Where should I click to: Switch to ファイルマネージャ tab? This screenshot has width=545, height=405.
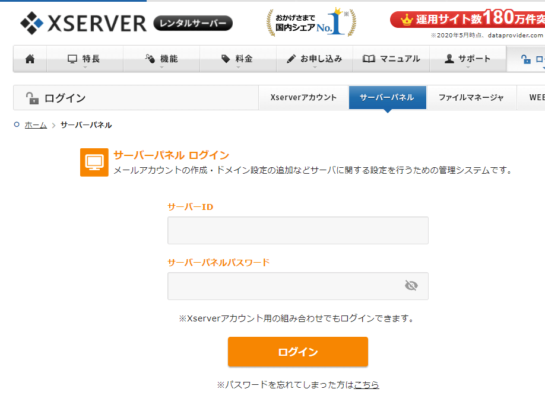click(x=471, y=98)
